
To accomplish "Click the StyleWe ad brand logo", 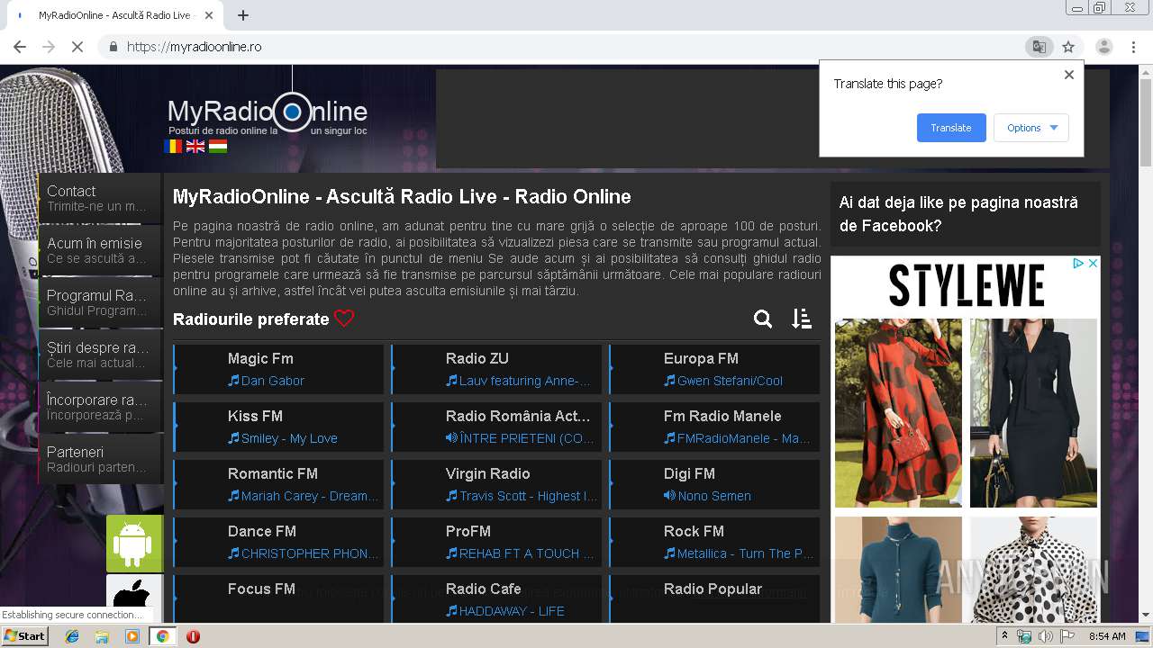I will pos(966,286).
